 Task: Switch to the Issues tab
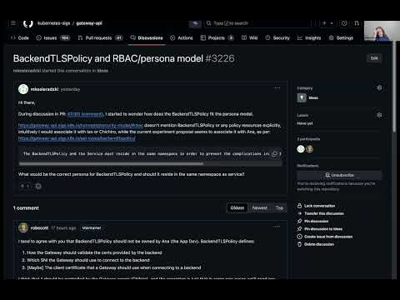[x=53, y=37]
